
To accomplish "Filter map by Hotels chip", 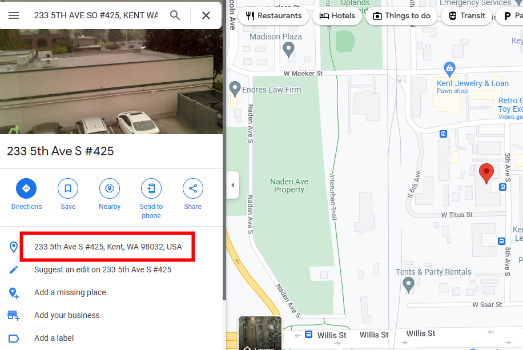I will pyautogui.click(x=337, y=15).
